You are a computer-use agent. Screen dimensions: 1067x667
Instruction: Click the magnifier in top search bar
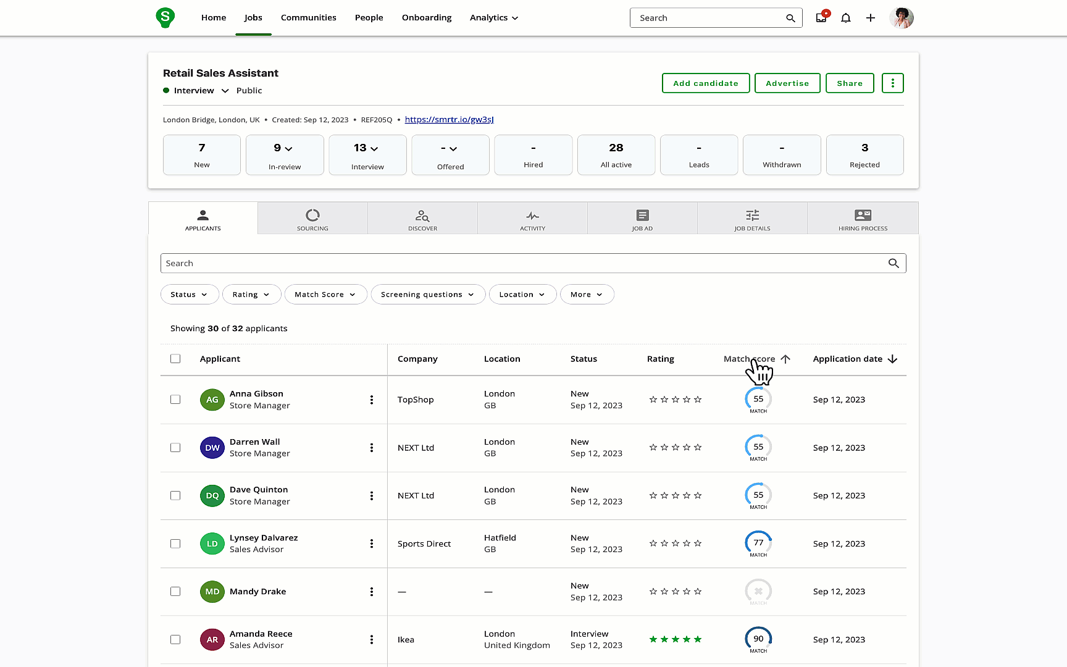[x=790, y=18]
